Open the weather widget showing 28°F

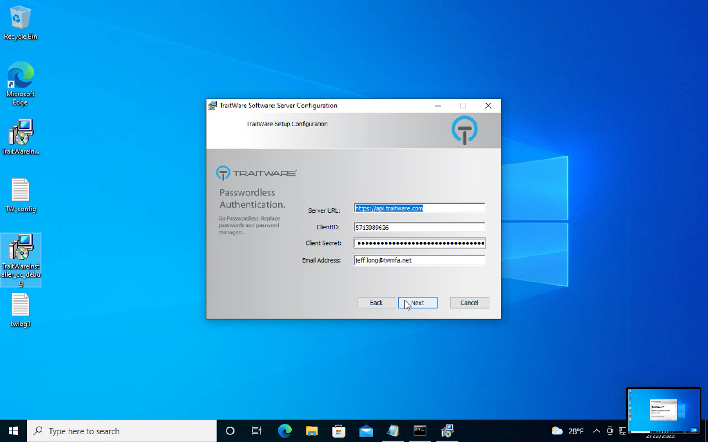[x=568, y=431]
